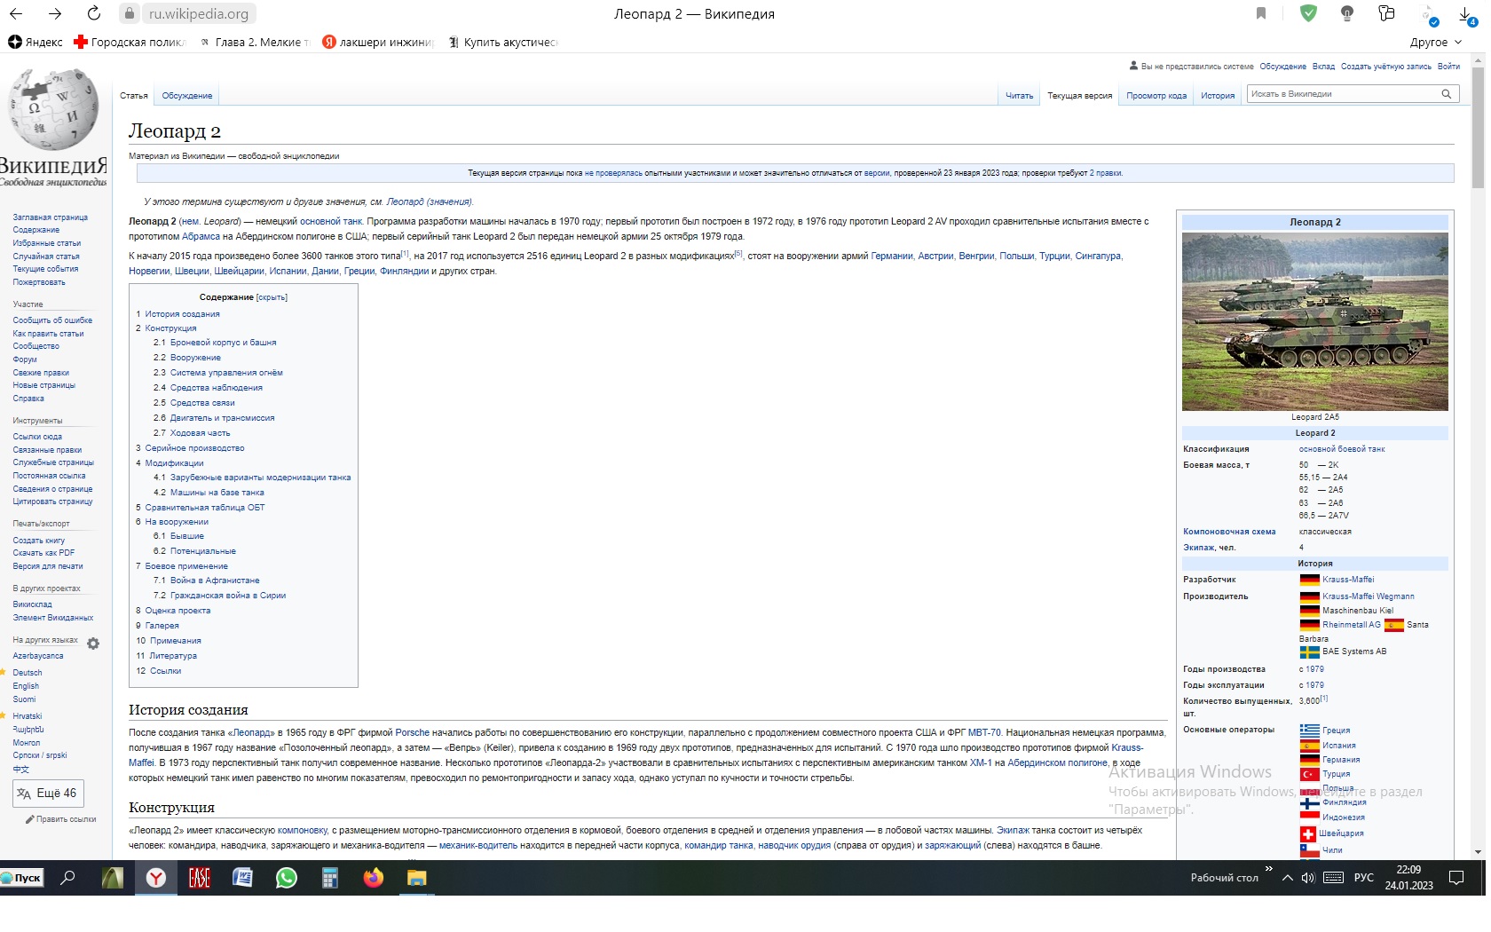Image resolution: width=1491 pixels, height=932 pixels.
Task: Collapse the contents with скрыть
Action: [x=272, y=297]
